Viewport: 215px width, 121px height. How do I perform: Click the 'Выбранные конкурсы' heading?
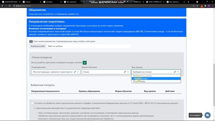click(43, 85)
